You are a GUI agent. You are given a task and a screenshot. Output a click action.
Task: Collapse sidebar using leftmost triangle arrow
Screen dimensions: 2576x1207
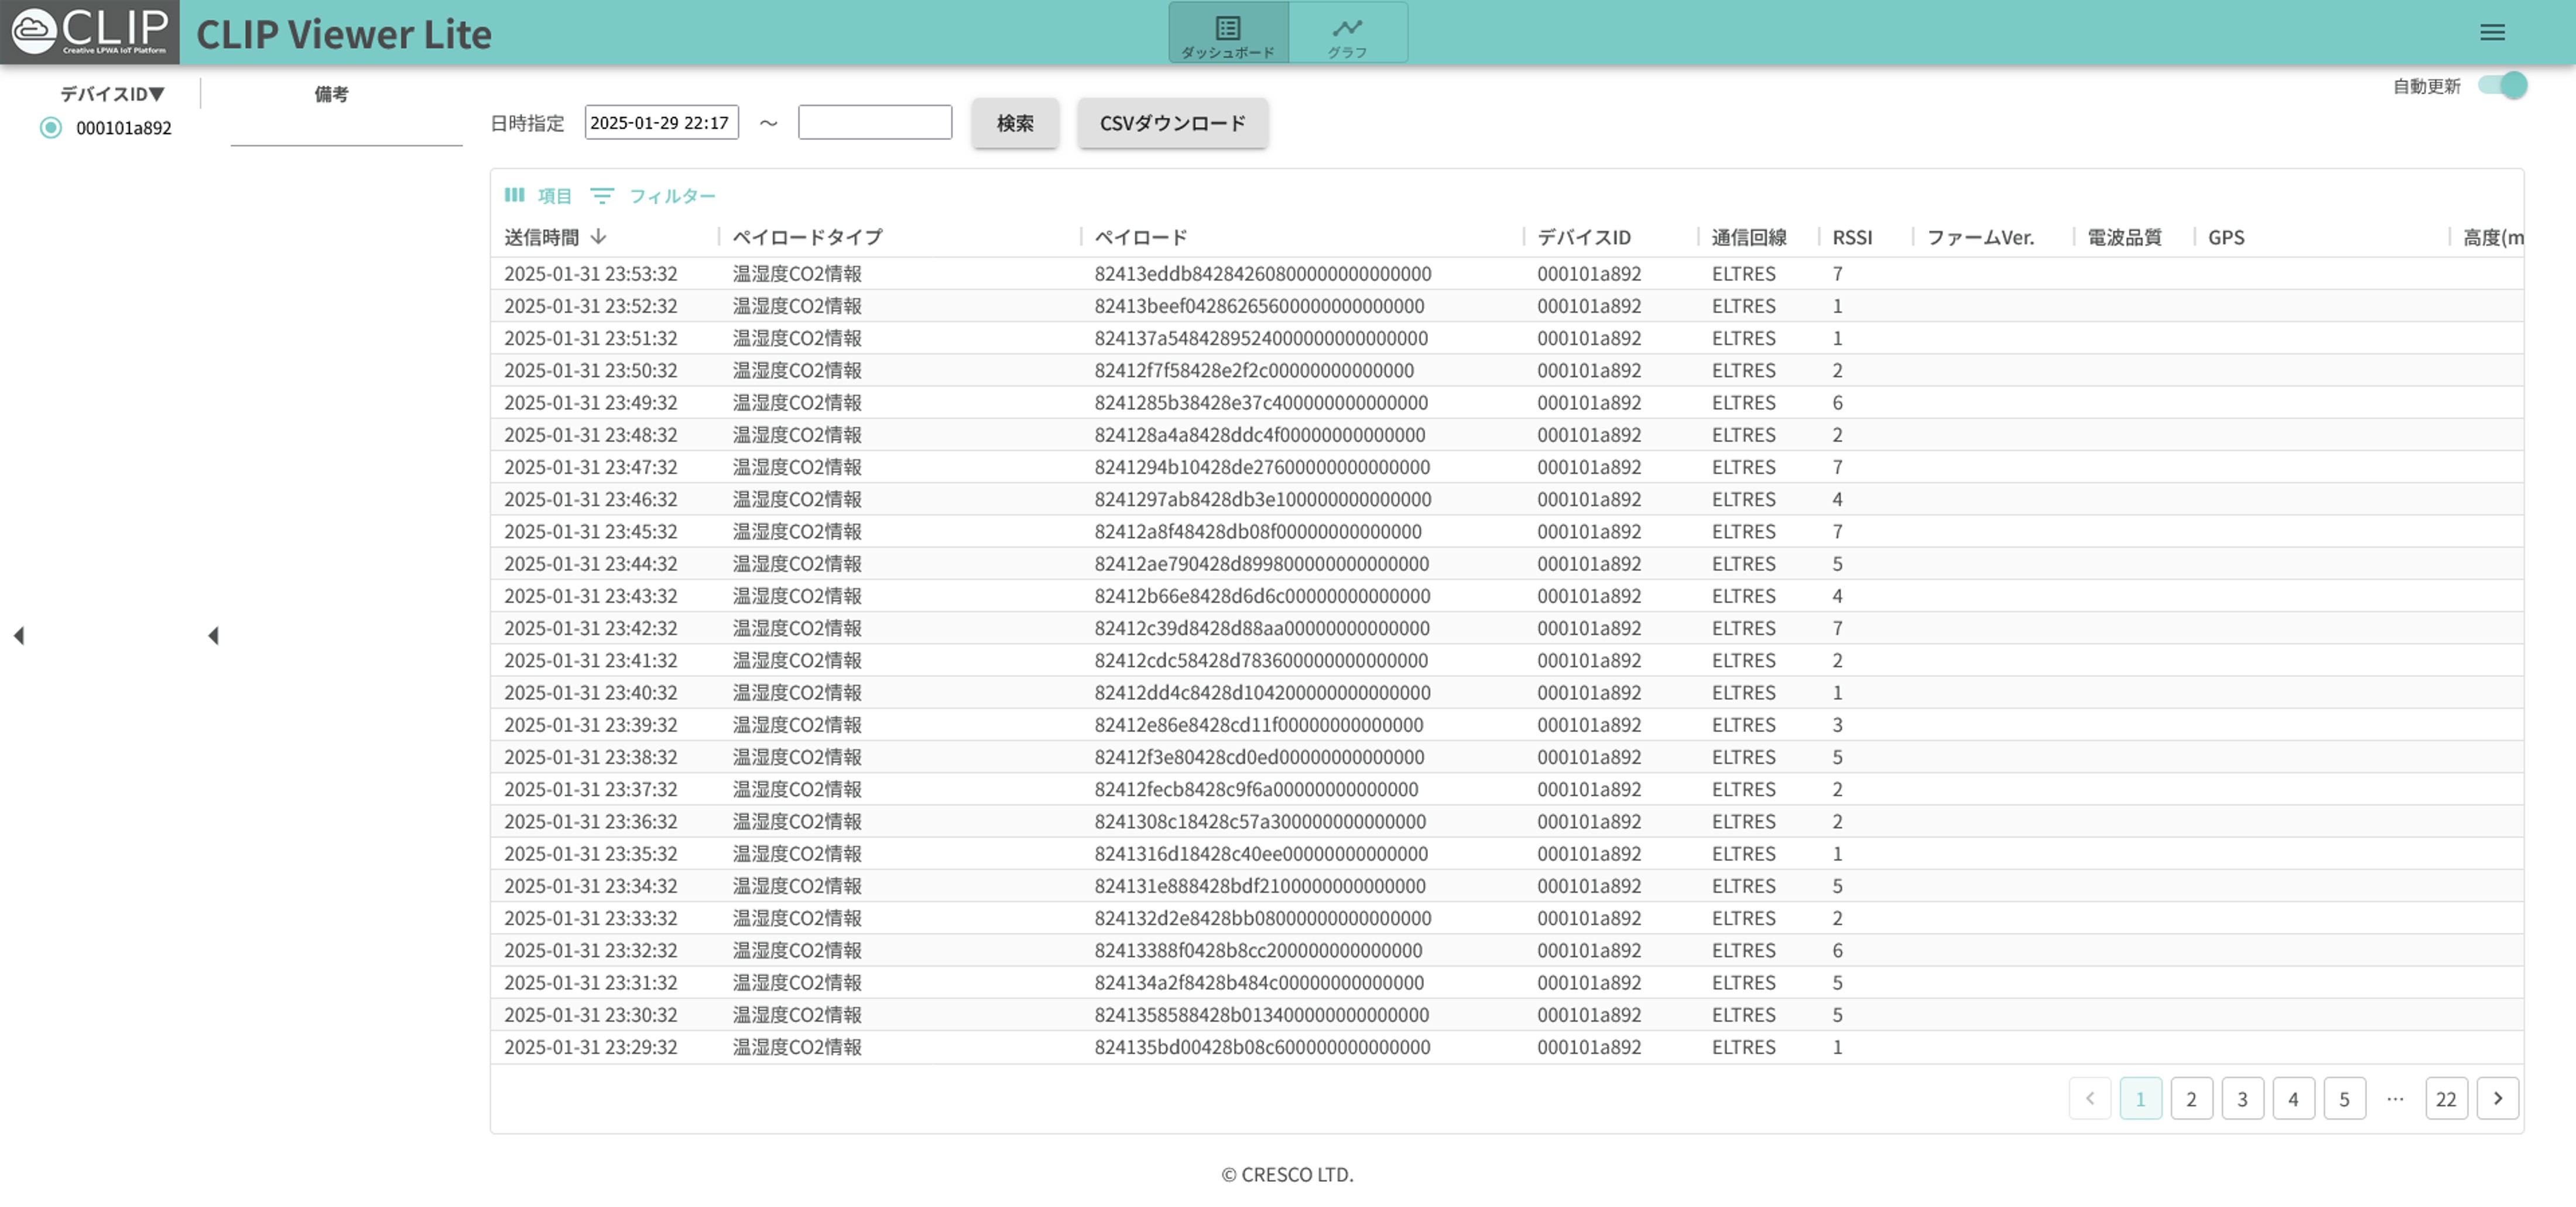(x=19, y=635)
